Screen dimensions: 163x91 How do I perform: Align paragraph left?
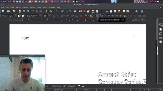tap(109, 16)
